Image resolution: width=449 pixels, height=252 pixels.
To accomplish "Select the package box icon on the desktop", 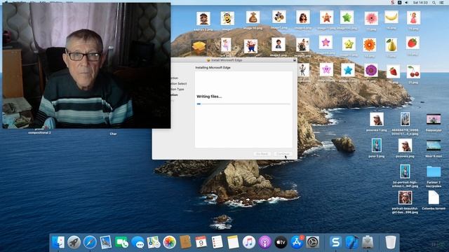I will 199,47.
